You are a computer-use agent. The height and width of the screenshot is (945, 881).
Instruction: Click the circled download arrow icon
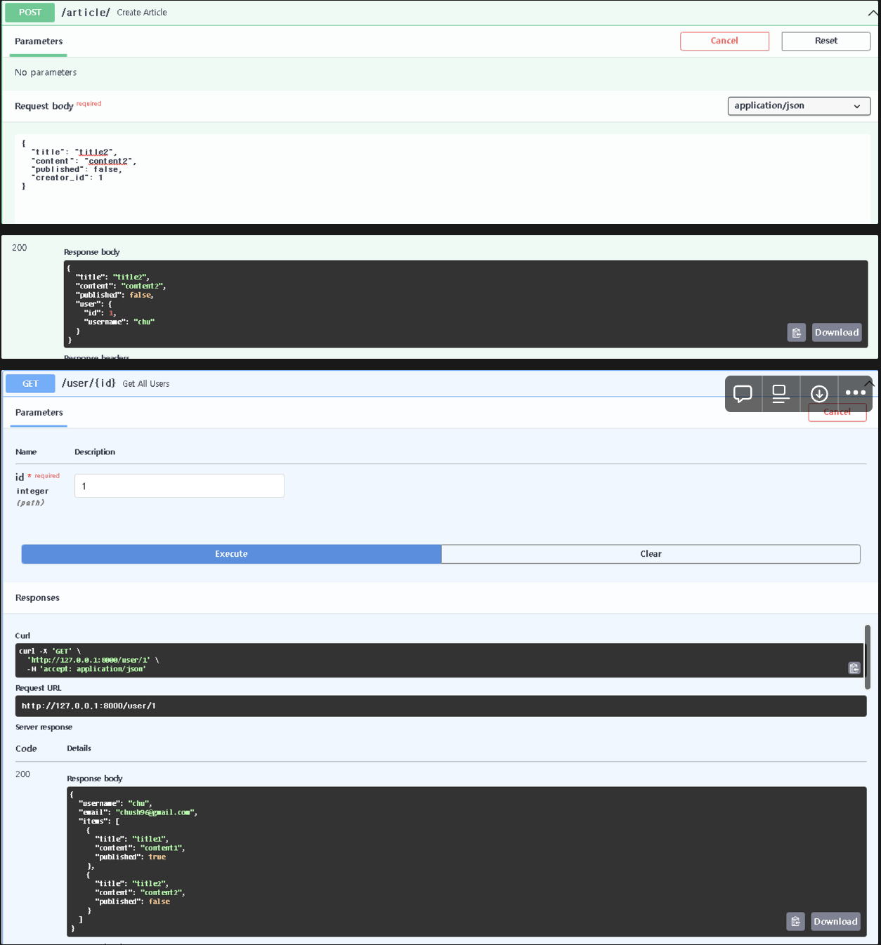(x=819, y=394)
